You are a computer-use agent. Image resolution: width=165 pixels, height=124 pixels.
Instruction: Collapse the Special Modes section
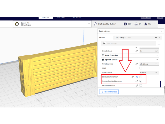157,60
